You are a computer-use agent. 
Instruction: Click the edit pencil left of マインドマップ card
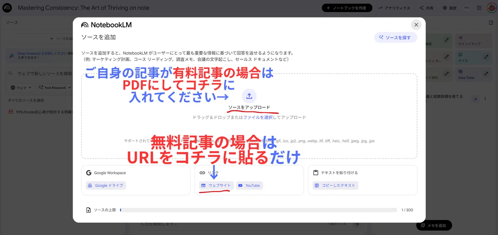coord(447,40)
